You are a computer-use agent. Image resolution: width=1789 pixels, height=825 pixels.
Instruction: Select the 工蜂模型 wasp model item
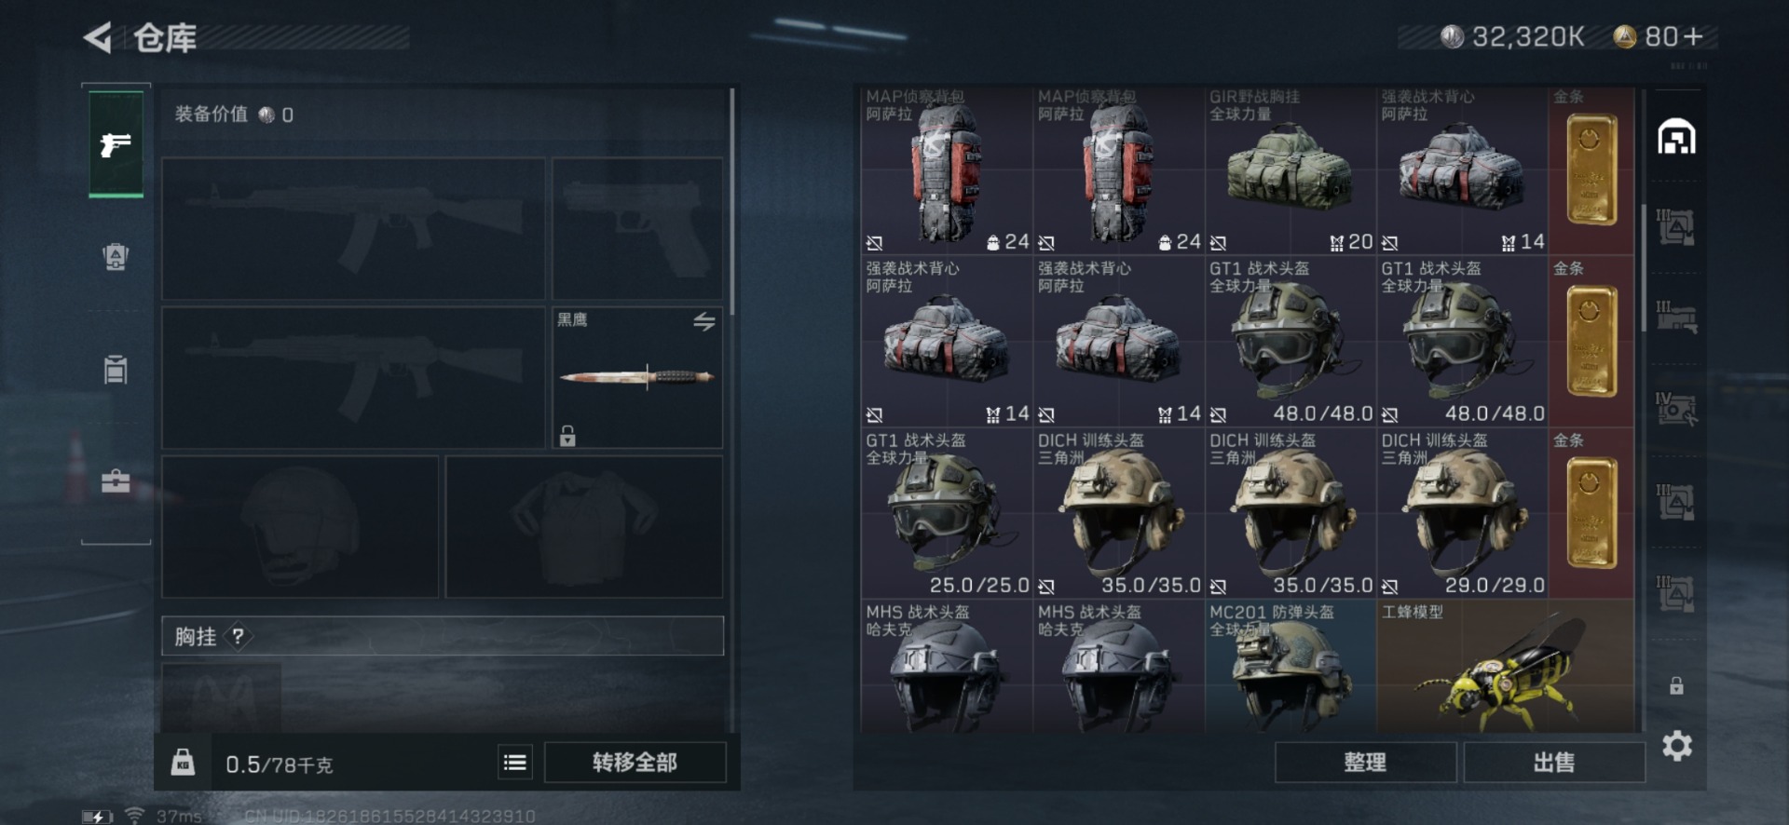[x=1505, y=666]
